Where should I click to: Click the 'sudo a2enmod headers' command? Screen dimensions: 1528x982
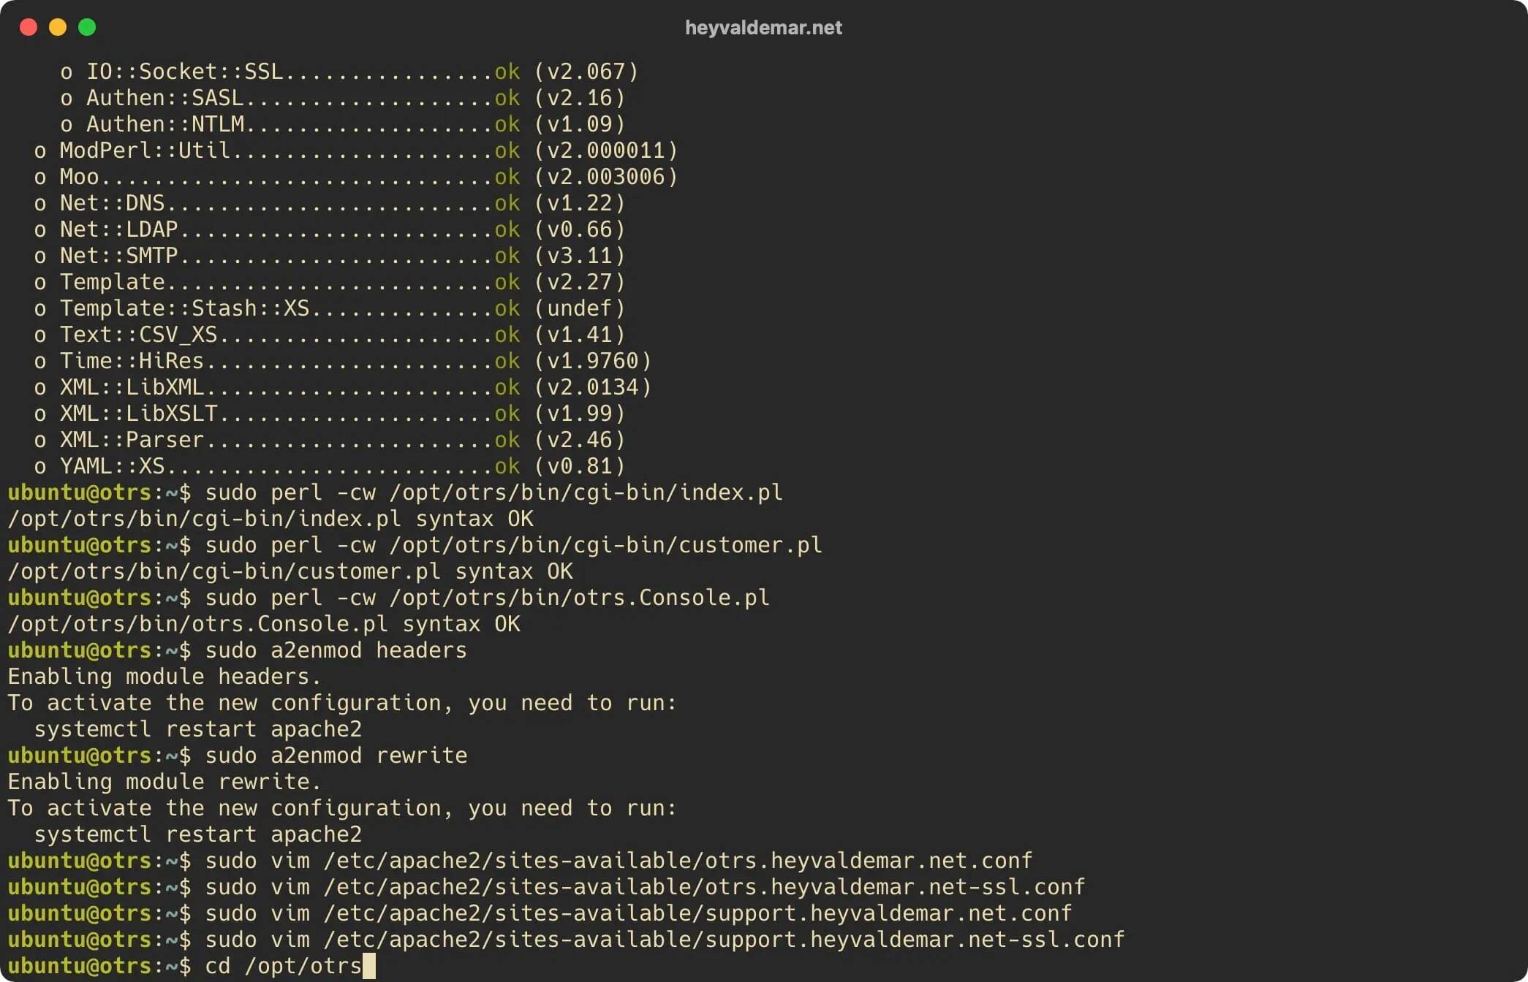pos(336,650)
